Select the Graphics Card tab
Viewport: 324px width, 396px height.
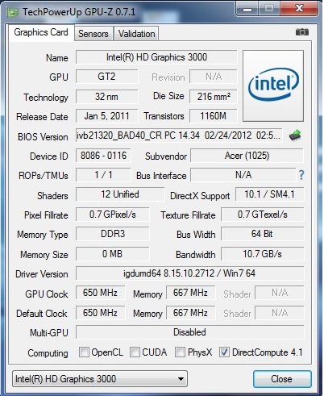pos(41,32)
